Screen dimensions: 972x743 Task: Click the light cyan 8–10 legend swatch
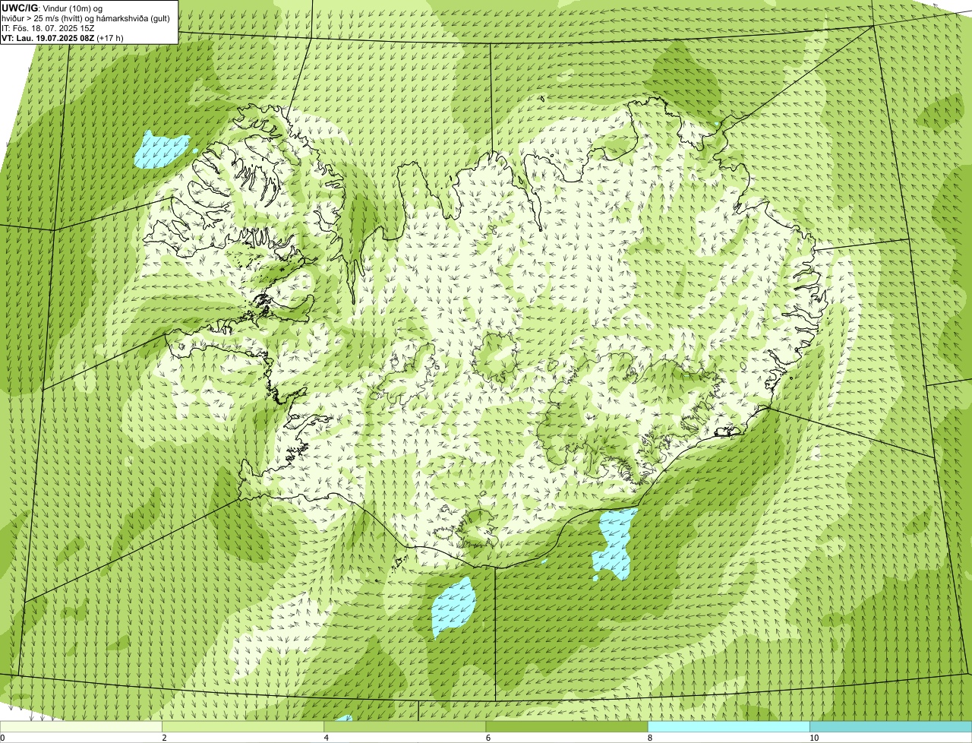click(729, 727)
